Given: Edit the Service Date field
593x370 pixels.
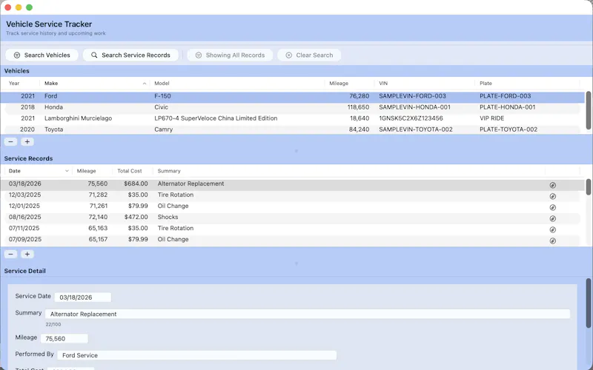Looking at the screenshot, I should point(83,297).
